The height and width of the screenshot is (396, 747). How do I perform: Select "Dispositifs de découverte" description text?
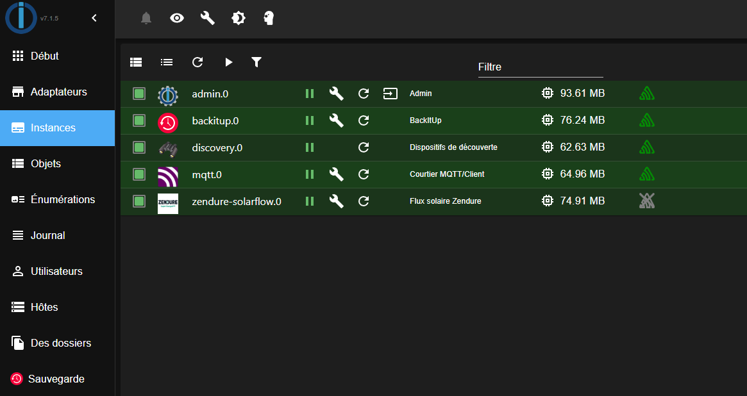tap(453, 147)
